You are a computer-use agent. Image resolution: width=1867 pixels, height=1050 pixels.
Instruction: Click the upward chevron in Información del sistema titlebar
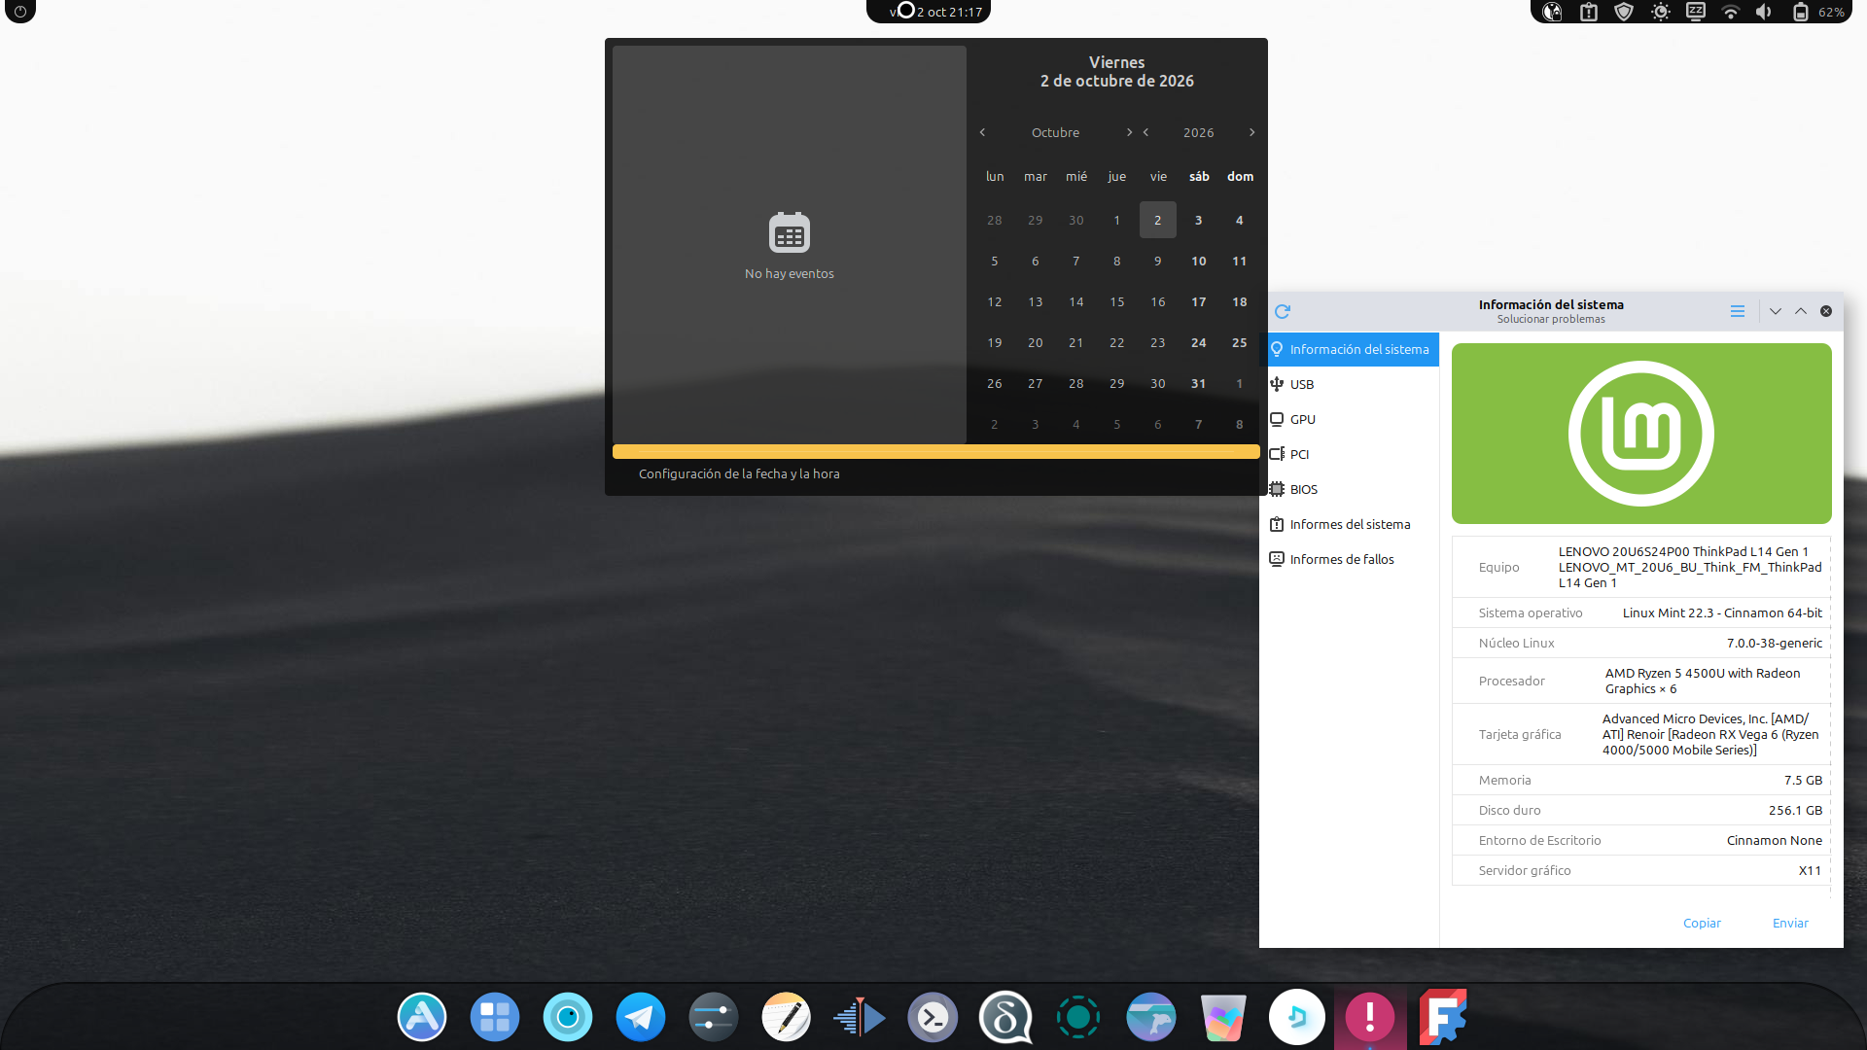(1801, 311)
